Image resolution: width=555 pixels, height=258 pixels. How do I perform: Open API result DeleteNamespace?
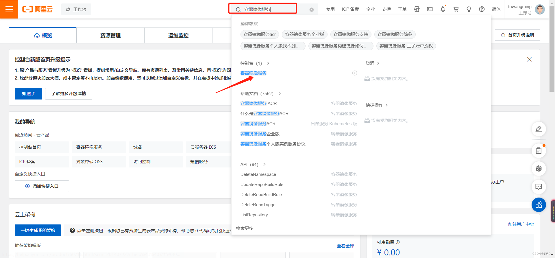coord(258,174)
